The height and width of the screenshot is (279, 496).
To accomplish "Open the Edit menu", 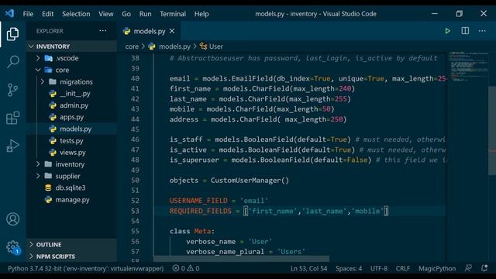I will coord(48,14).
